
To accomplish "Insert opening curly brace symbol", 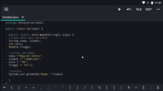I will coord(11,88).
